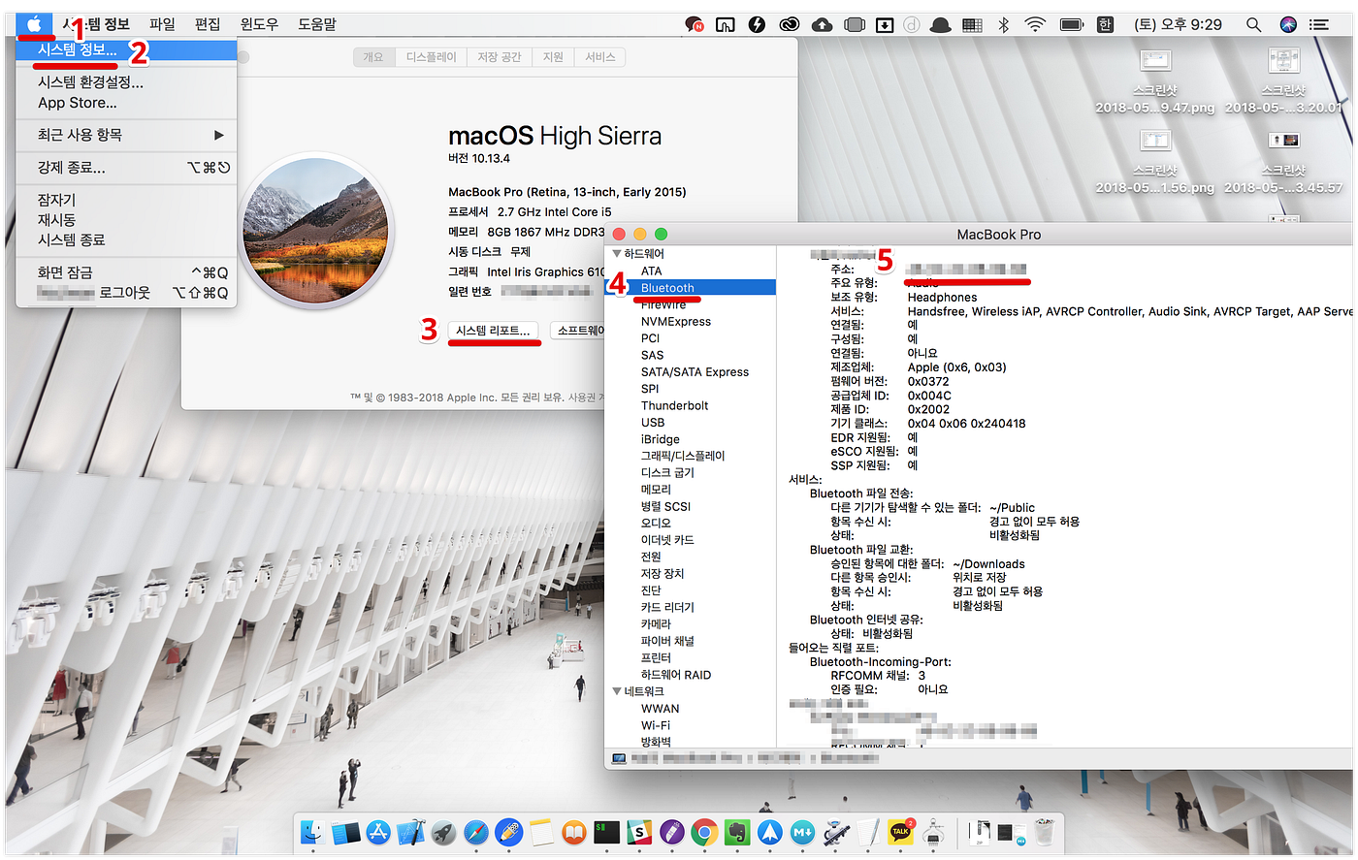Image resolution: width=1358 pixels, height=860 pixels.
Task: Launch Slack from the Dock
Action: (639, 832)
